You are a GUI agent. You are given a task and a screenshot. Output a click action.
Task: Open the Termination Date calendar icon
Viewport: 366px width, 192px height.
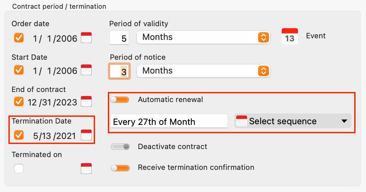(x=86, y=135)
